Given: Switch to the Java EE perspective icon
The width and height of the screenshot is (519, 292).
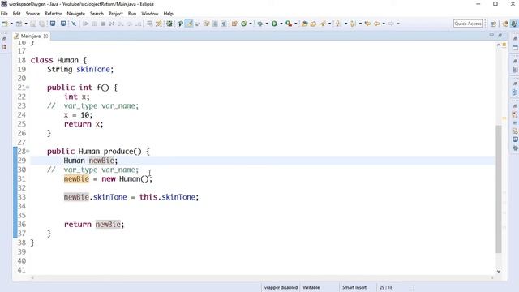Looking at the screenshot, I should pos(505,24).
